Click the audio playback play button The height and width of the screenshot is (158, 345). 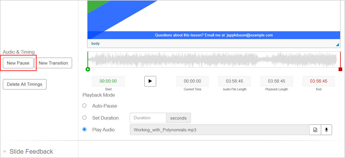click(150, 81)
